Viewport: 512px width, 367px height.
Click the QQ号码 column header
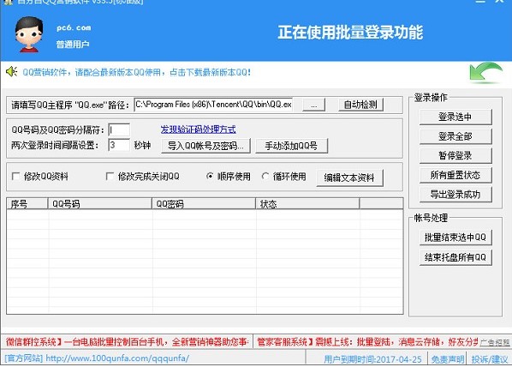tap(100, 204)
